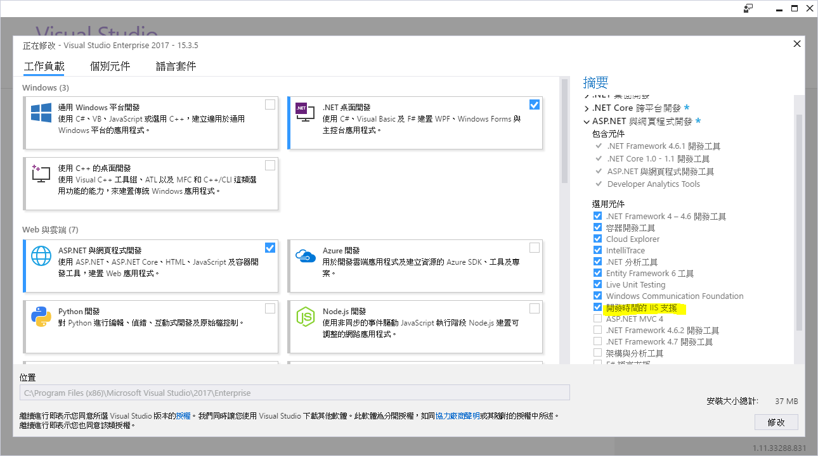Check the 使用 C++ 的桌面開發 checkbox
818x456 pixels.
[x=270, y=165]
